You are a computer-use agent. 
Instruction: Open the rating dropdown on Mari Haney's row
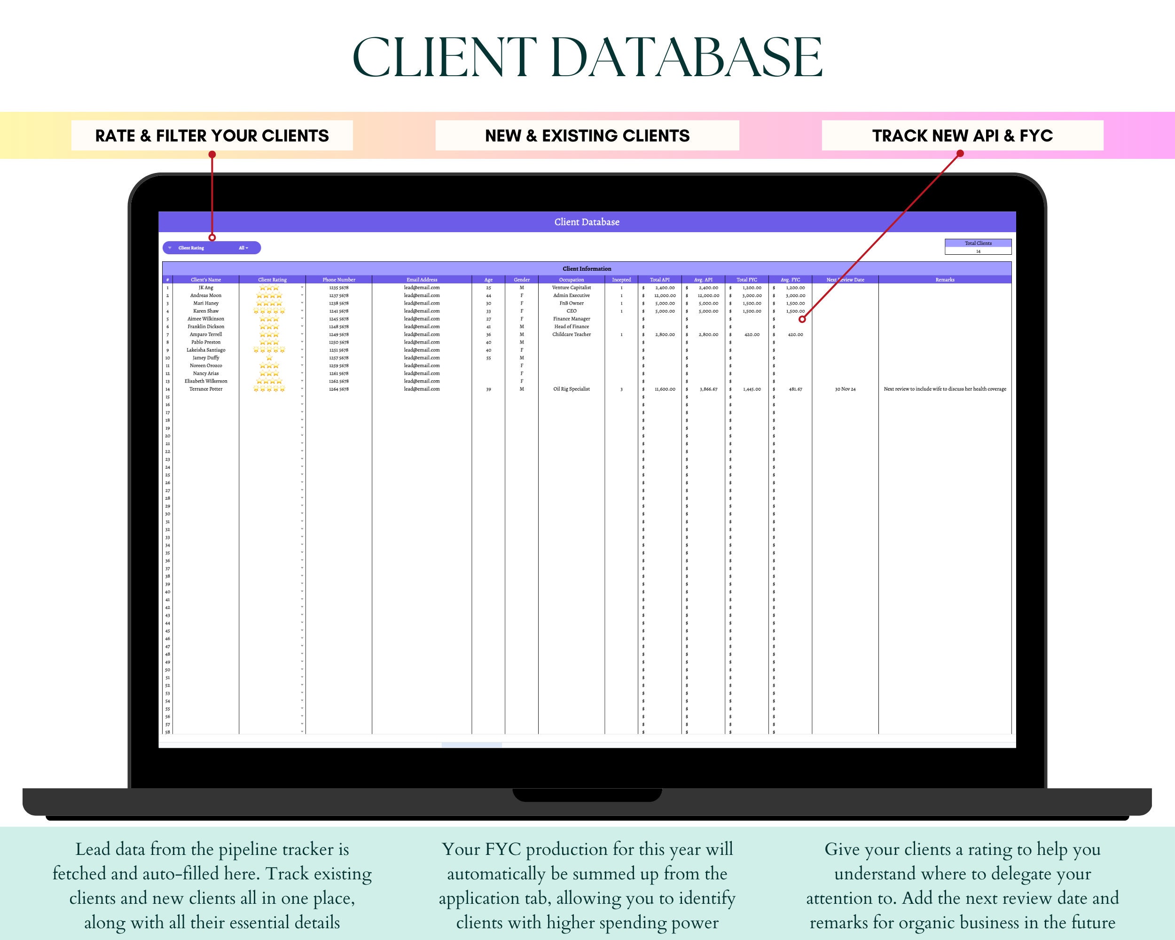click(x=303, y=303)
